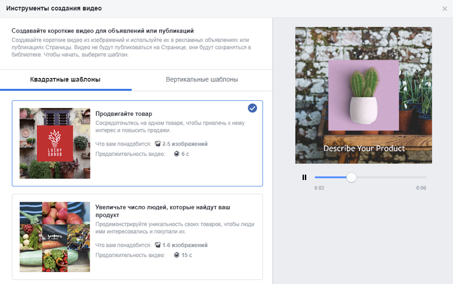Open the Вертикальные шаблоны tab
This screenshot has width=453, height=284.
201,79
